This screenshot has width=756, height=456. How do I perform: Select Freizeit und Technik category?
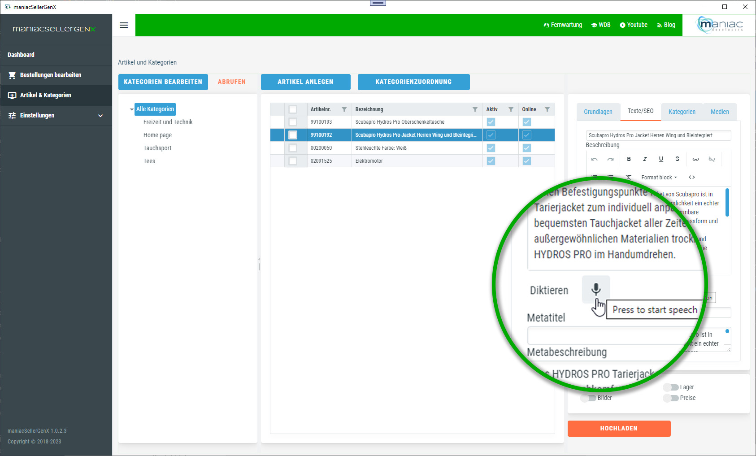168,122
